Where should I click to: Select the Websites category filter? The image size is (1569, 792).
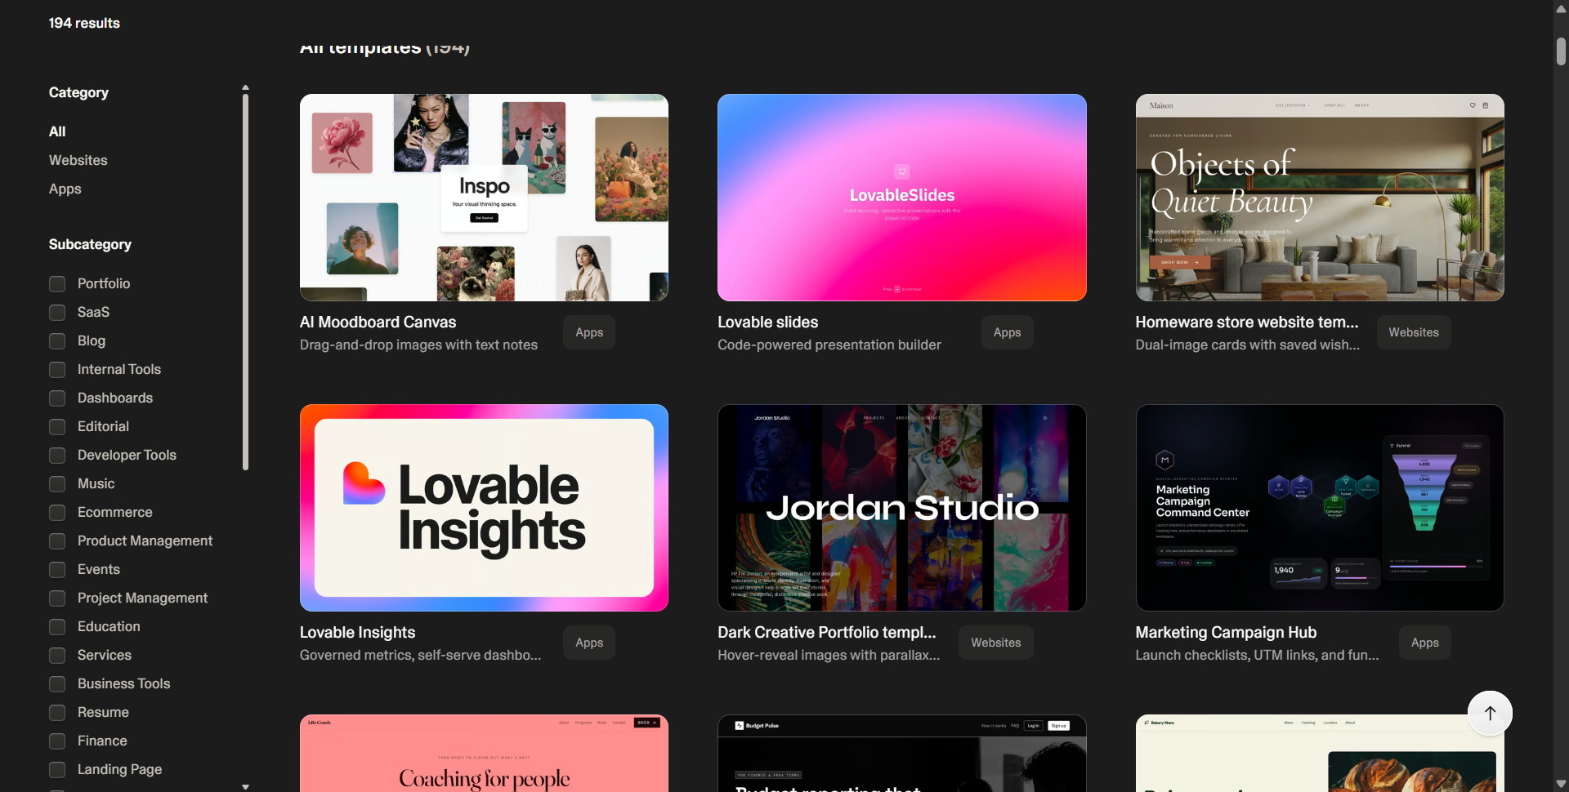(x=78, y=160)
